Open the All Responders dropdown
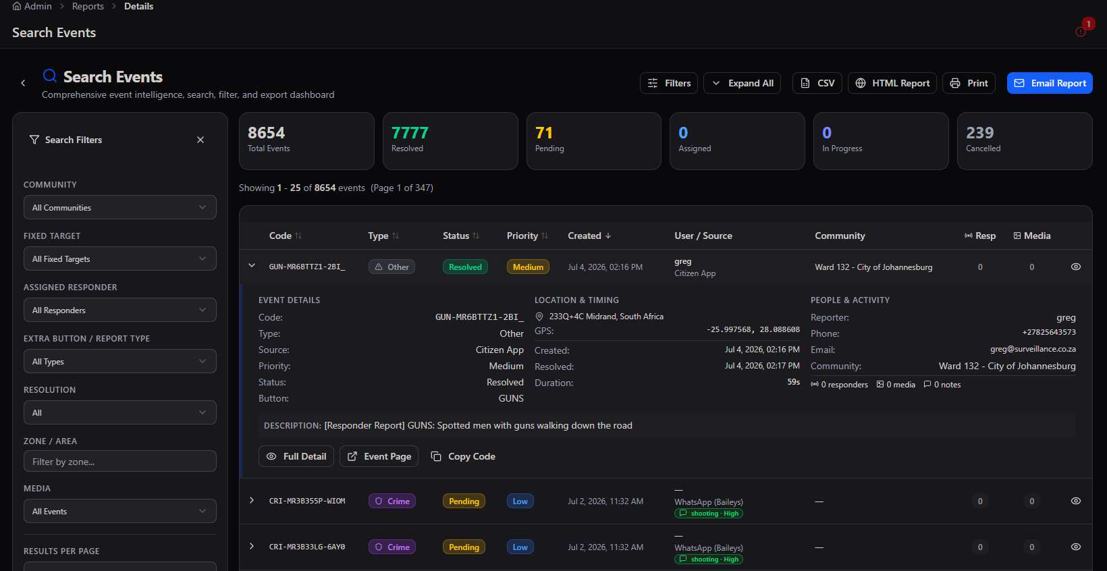Screen dimensions: 1107x571 pos(120,310)
